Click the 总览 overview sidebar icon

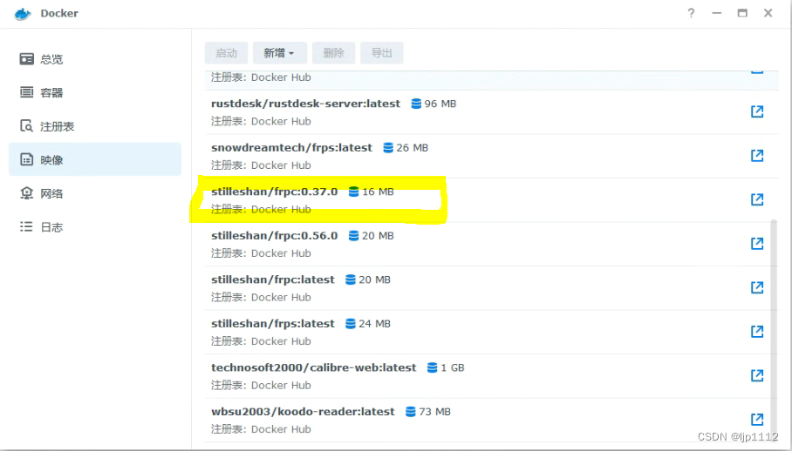click(27, 59)
